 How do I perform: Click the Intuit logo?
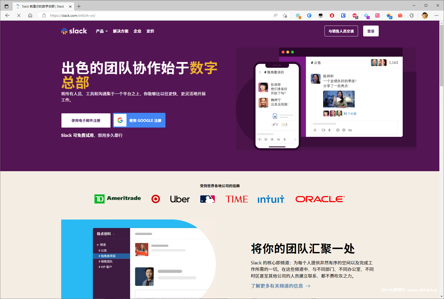pyautogui.click(x=271, y=199)
